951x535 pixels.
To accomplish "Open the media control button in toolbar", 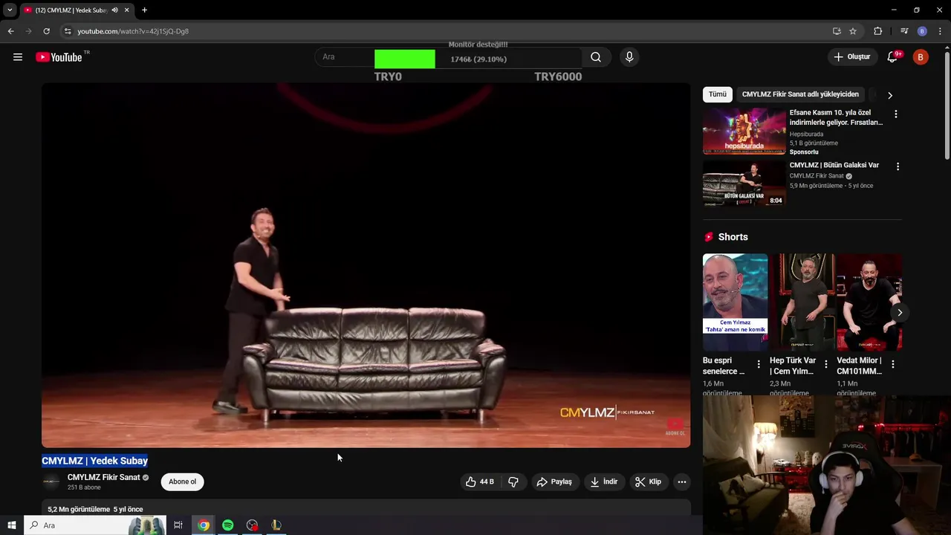I will (x=904, y=31).
